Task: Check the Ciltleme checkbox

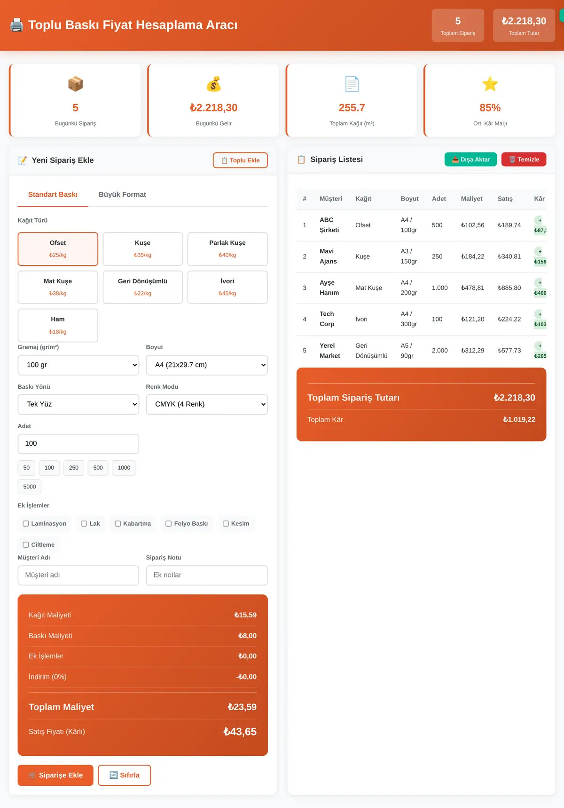Action: click(x=26, y=545)
